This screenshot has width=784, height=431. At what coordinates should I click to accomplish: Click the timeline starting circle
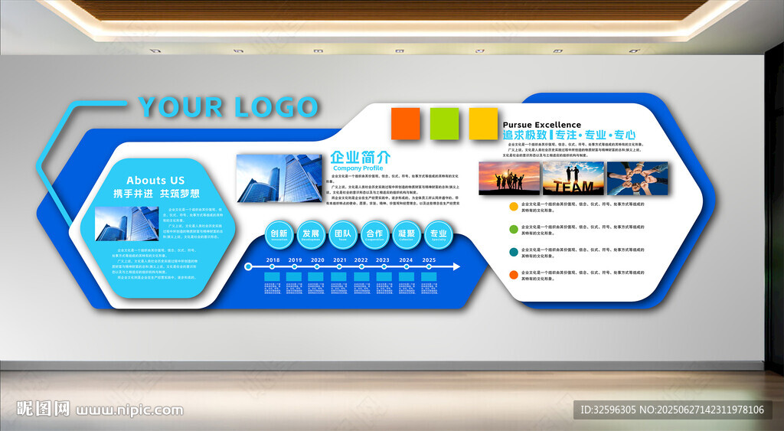(x=248, y=266)
